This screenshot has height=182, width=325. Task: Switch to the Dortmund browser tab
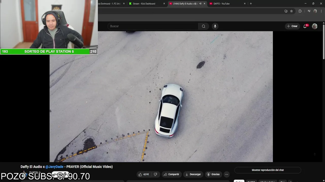point(109,4)
